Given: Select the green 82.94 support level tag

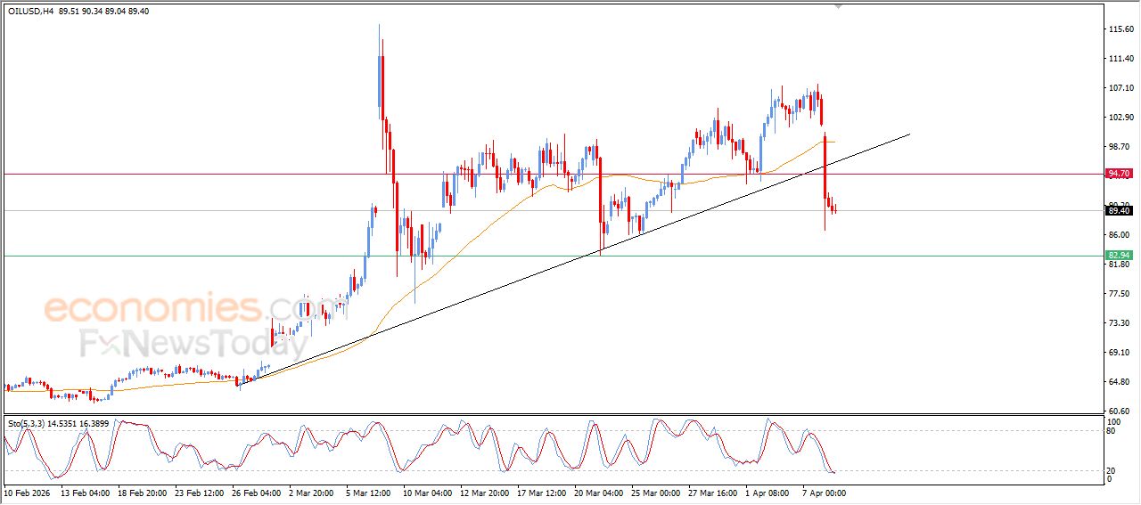Looking at the screenshot, I should pos(1118,256).
